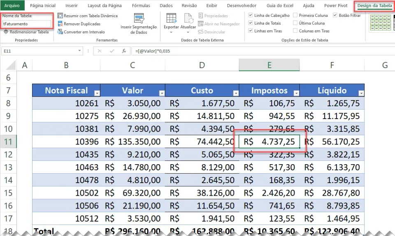Open the Arquivo tab
The height and width of the screenshot is (236, 395).
12,5
